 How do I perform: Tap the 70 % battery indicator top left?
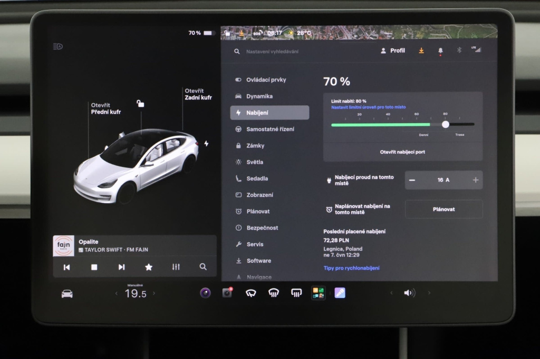pyautogui.click(x=201, y=33)
